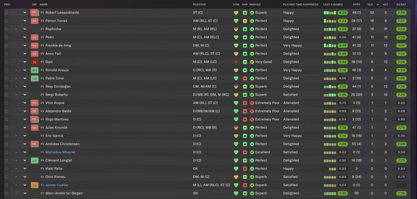Viewport: 417px width, 199px height.
Task: Click Lewandowski's last 5 games form bars
Action: [330, 13]
